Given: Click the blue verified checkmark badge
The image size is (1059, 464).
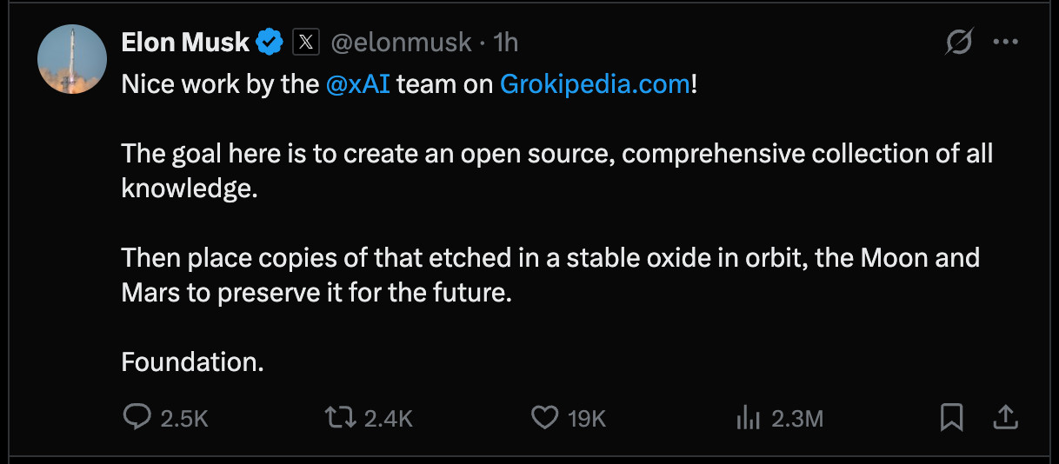Looking at the screenshot, I should click(272, 42).
